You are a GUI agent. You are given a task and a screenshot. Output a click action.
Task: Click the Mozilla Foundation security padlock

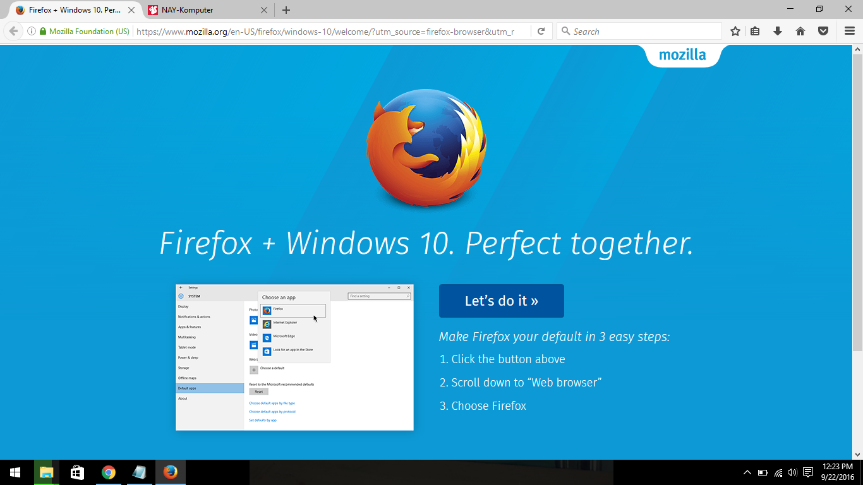tap(42, 30)
